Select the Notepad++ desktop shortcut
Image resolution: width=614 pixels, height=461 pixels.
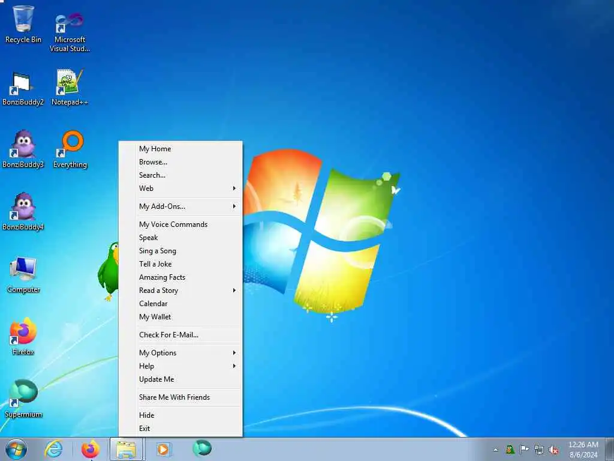(x=70, y=88)
